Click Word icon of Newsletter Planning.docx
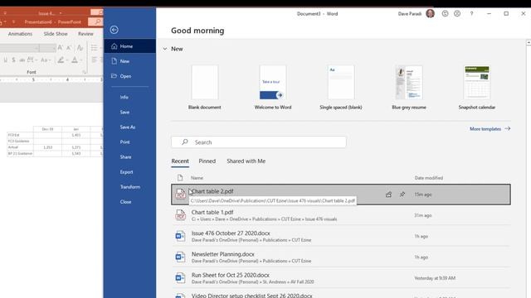The width and height of the screenshot is (531, 298). click(x=180, y=257)
